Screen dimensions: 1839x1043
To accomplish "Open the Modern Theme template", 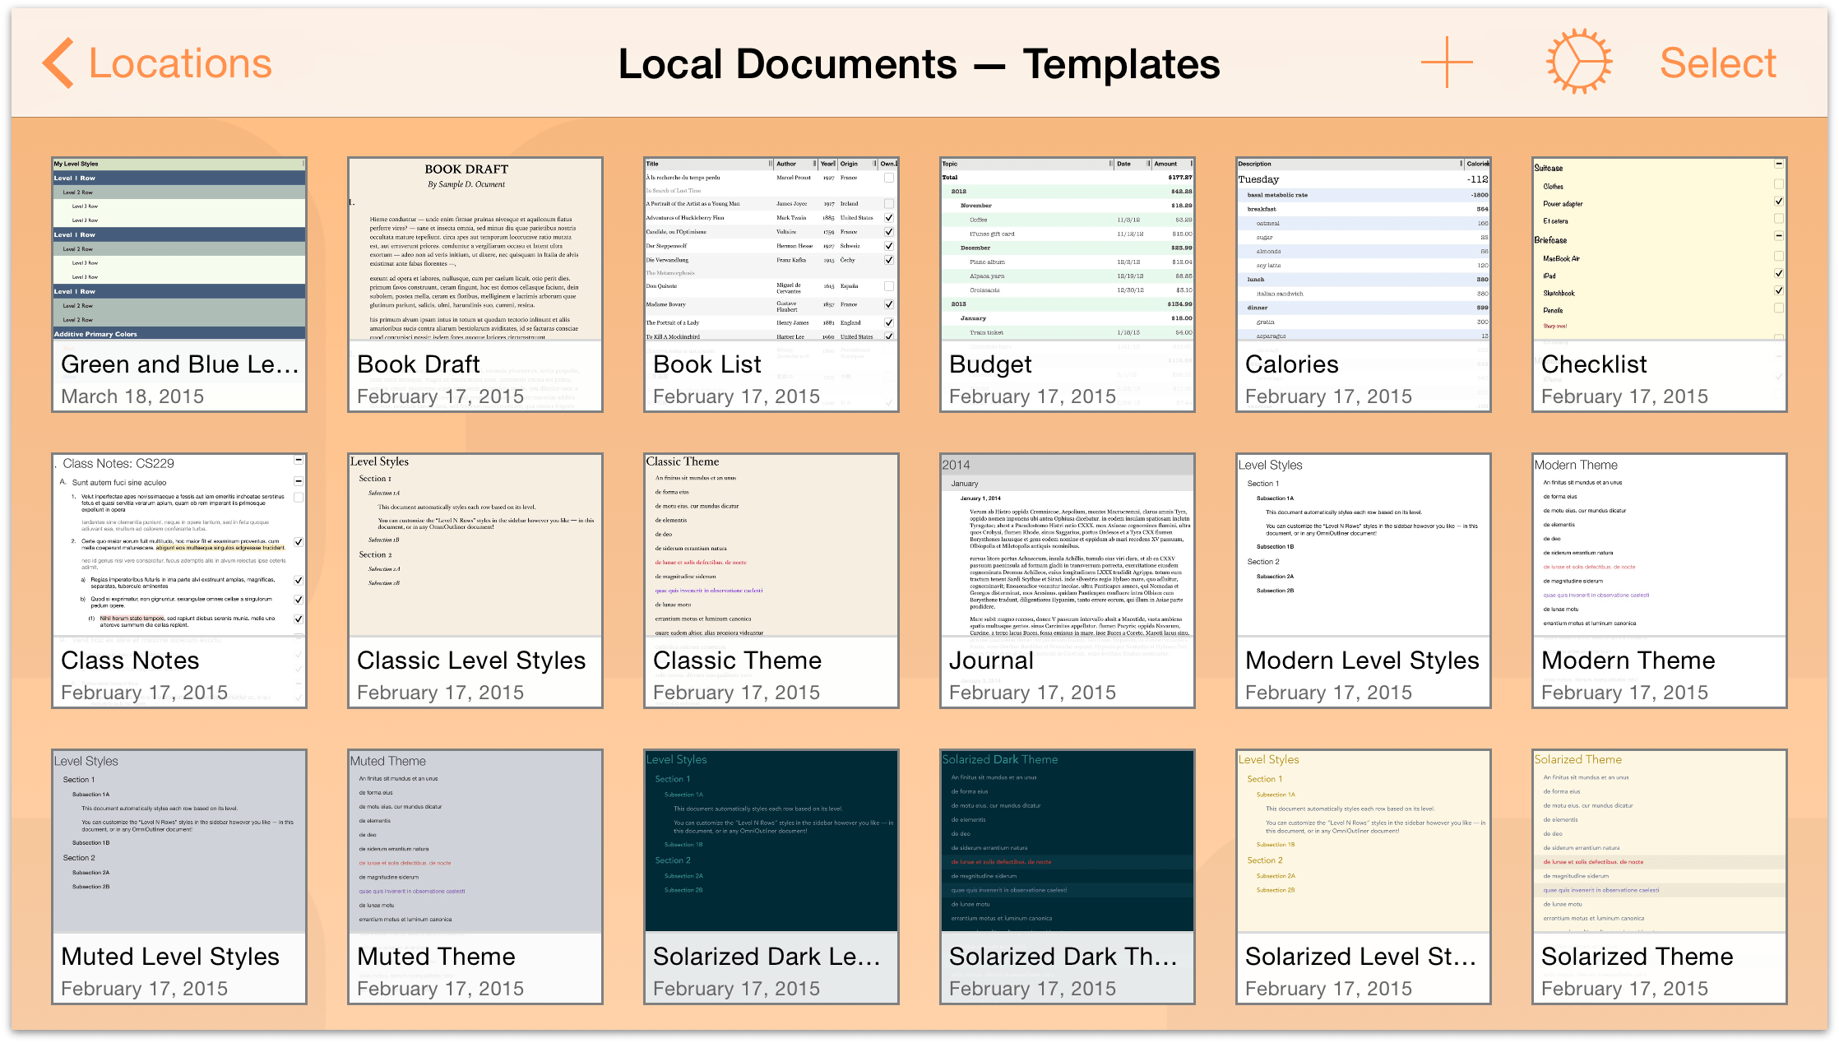I will [x=1660, y=581].
